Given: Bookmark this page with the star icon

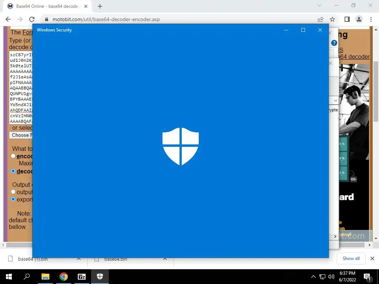Looking at the screenshot, I should [333, 19].
